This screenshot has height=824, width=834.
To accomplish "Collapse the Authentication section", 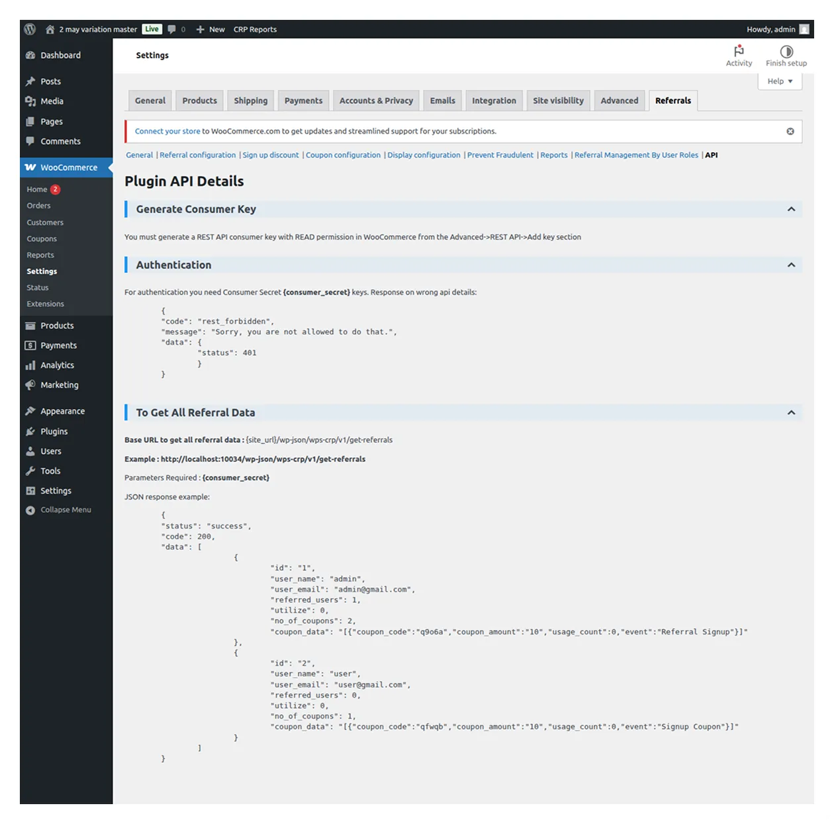I will point(791,265).
